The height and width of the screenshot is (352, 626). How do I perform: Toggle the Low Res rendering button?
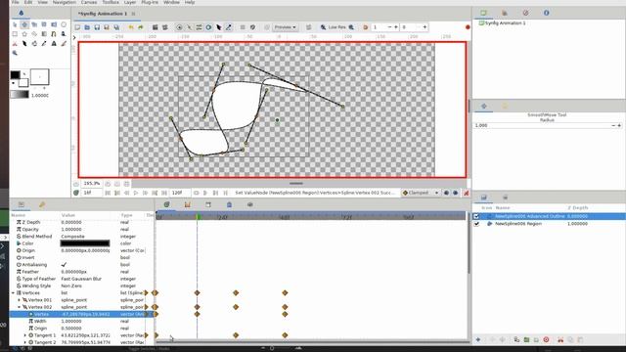coord(337,27)
